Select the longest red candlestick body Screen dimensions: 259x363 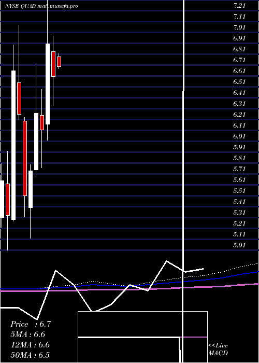pos(25,158)
